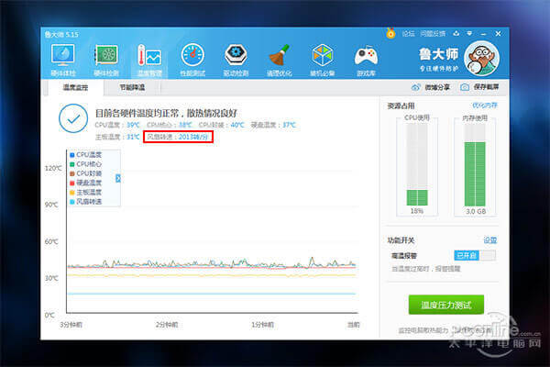The height and width of the screenshot is (367, 550).
Task: Open the 问题反馈 feedback link
Action: 433,34
